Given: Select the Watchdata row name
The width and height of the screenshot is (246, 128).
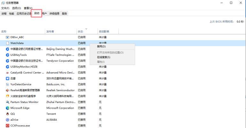Looking at the screenshot, I should click(17, 43).
